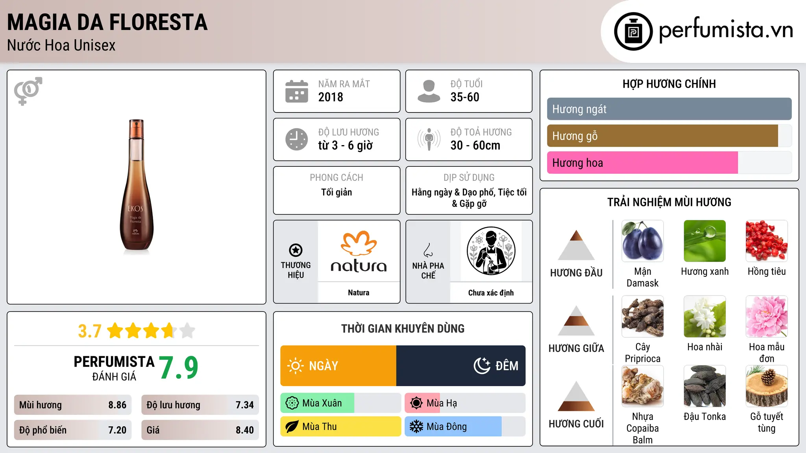The image size is (806, 453).
Task: Click the green 7.9 Perfumista score
Action: point(179,368)
